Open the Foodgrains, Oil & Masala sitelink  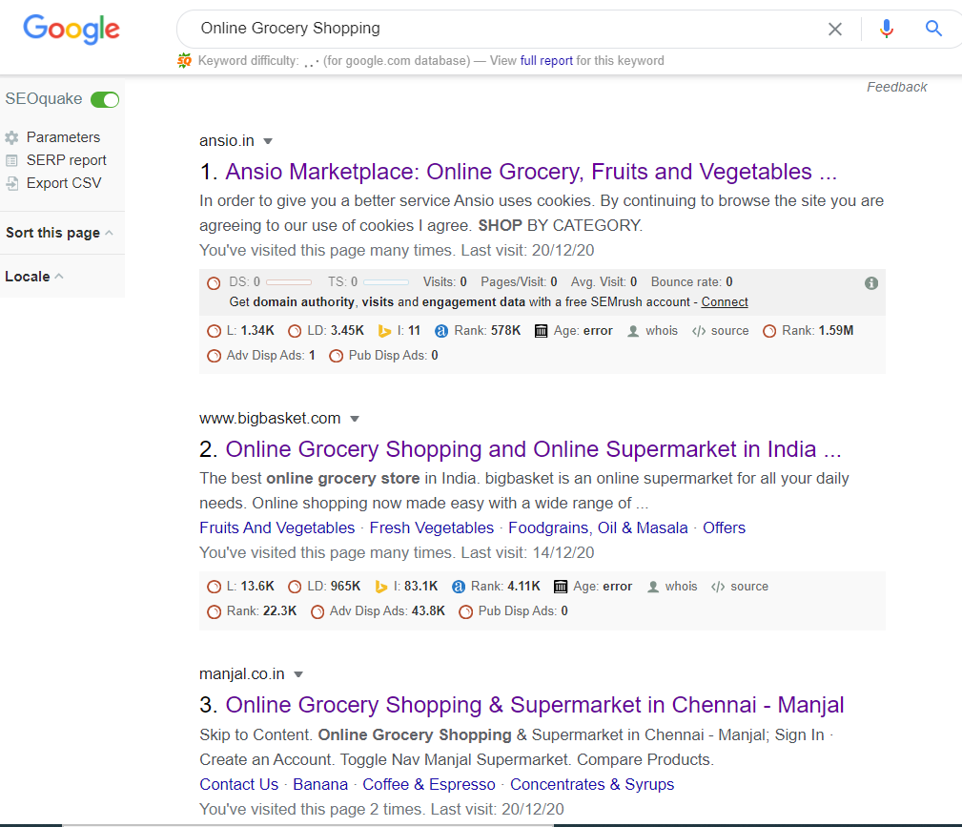pos(598,528)
